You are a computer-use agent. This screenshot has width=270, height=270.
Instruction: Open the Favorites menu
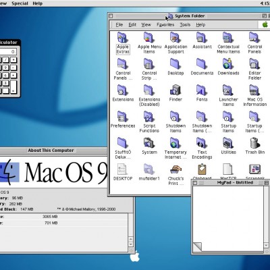tap(165, 25)
